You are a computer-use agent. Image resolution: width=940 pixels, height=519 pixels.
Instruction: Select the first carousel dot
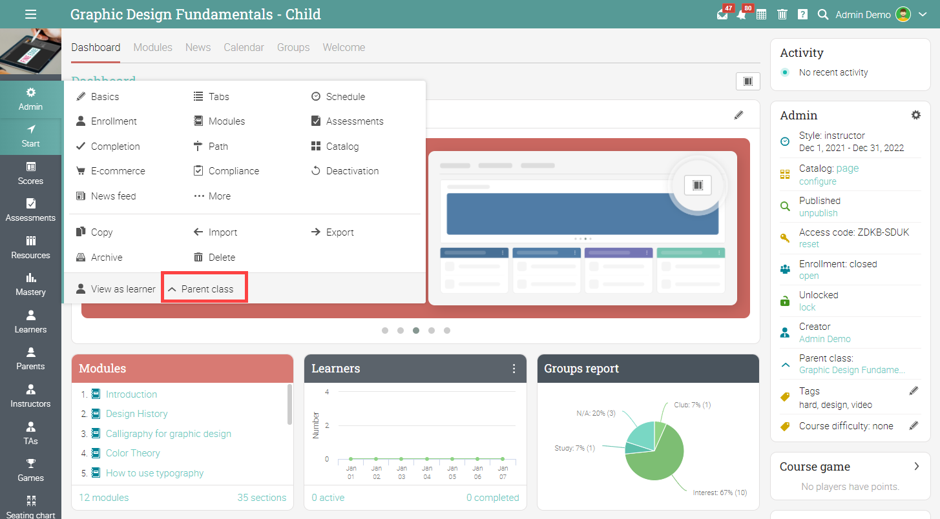coord(385,331)
